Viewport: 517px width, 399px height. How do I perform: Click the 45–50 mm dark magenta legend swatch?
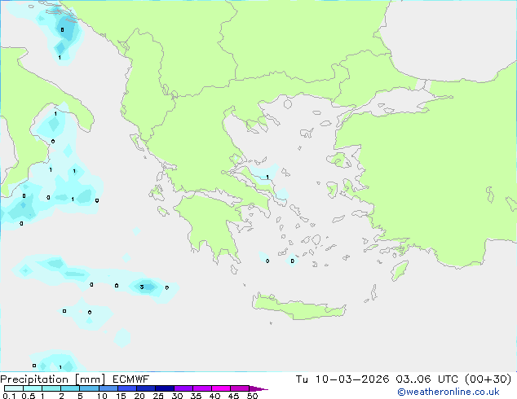240,388
